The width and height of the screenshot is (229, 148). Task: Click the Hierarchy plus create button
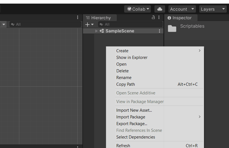[x=87, y=25]
